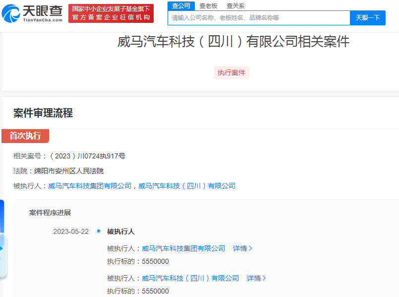Click the page title 威马汽车科技（四川）有限公司相关案件
This screenshot has height=297, width=399.
tap(233, 42)
